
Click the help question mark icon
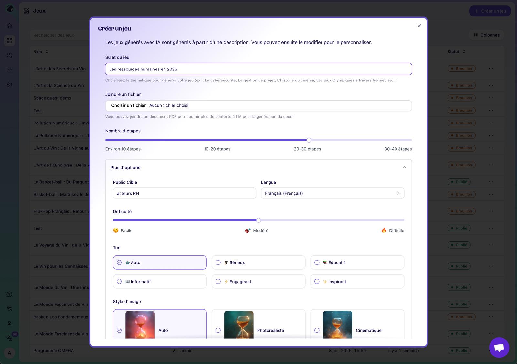[9, 294]
